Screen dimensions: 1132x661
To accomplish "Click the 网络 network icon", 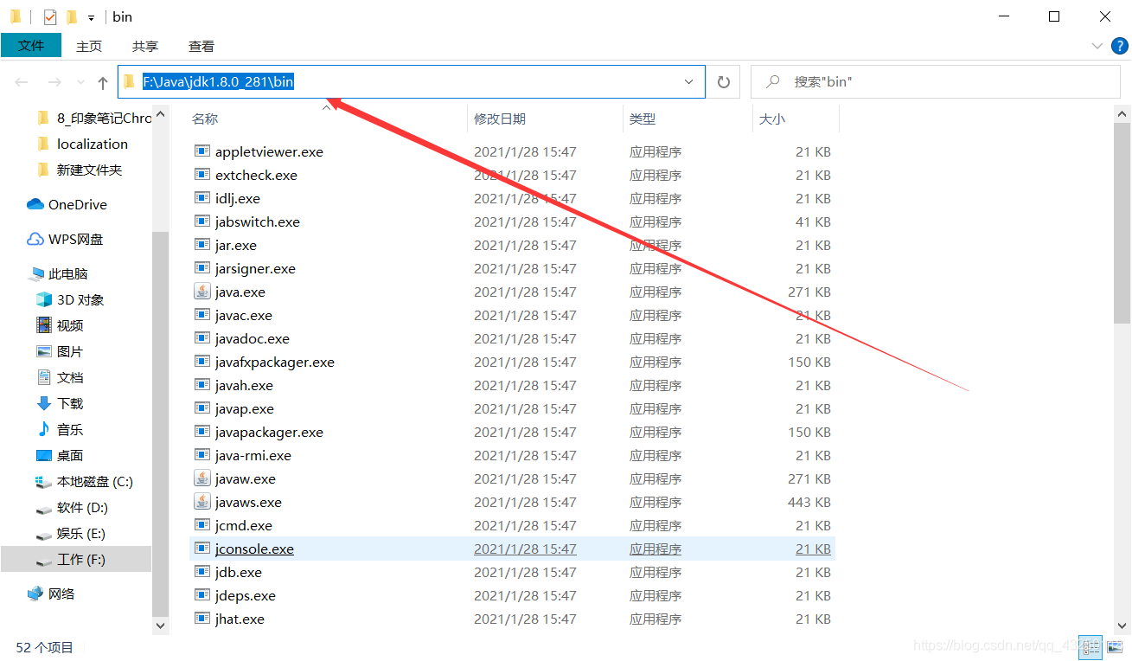I will (35, 594).
